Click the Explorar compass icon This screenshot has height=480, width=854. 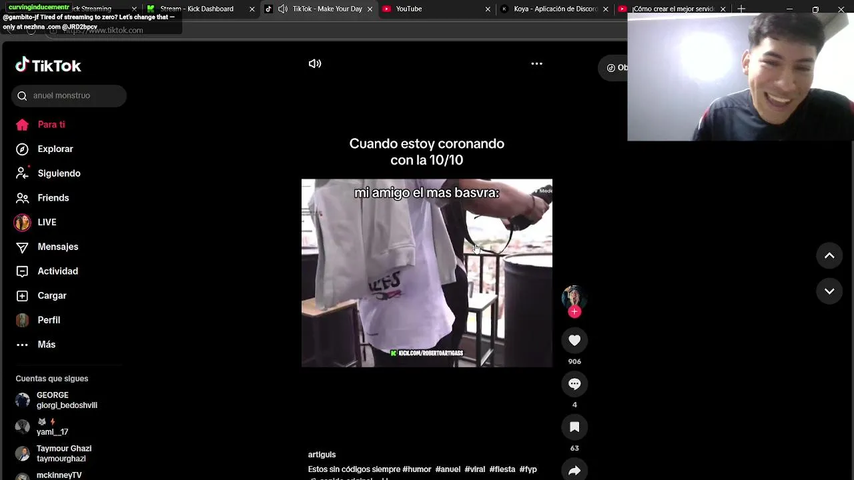[x=22, y=149]
